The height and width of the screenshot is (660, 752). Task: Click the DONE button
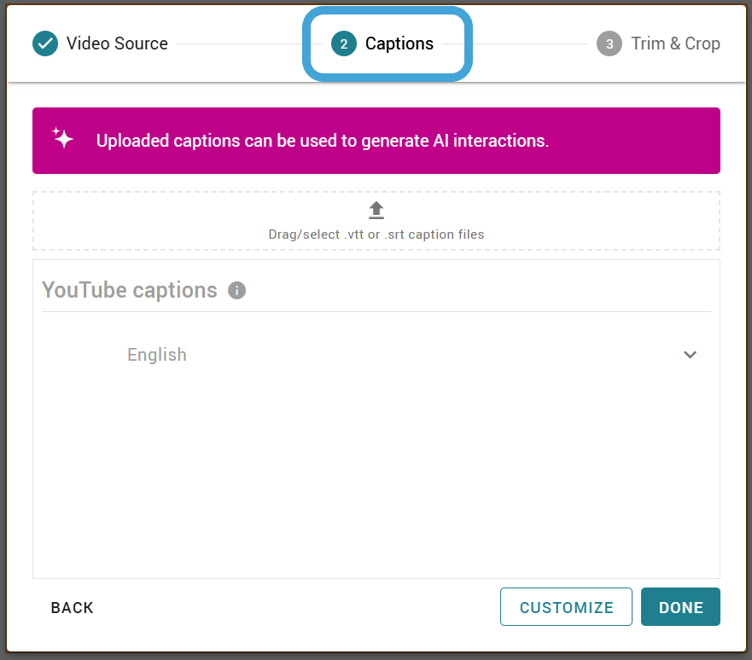tap(680, 607)
